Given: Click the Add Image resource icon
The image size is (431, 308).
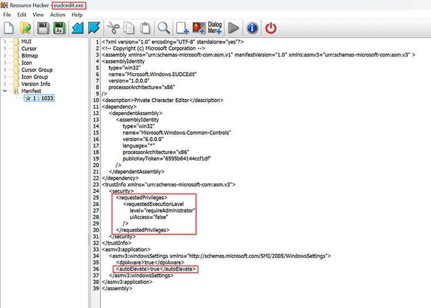Looking at the screenshot, I should [x=199, y=27].
